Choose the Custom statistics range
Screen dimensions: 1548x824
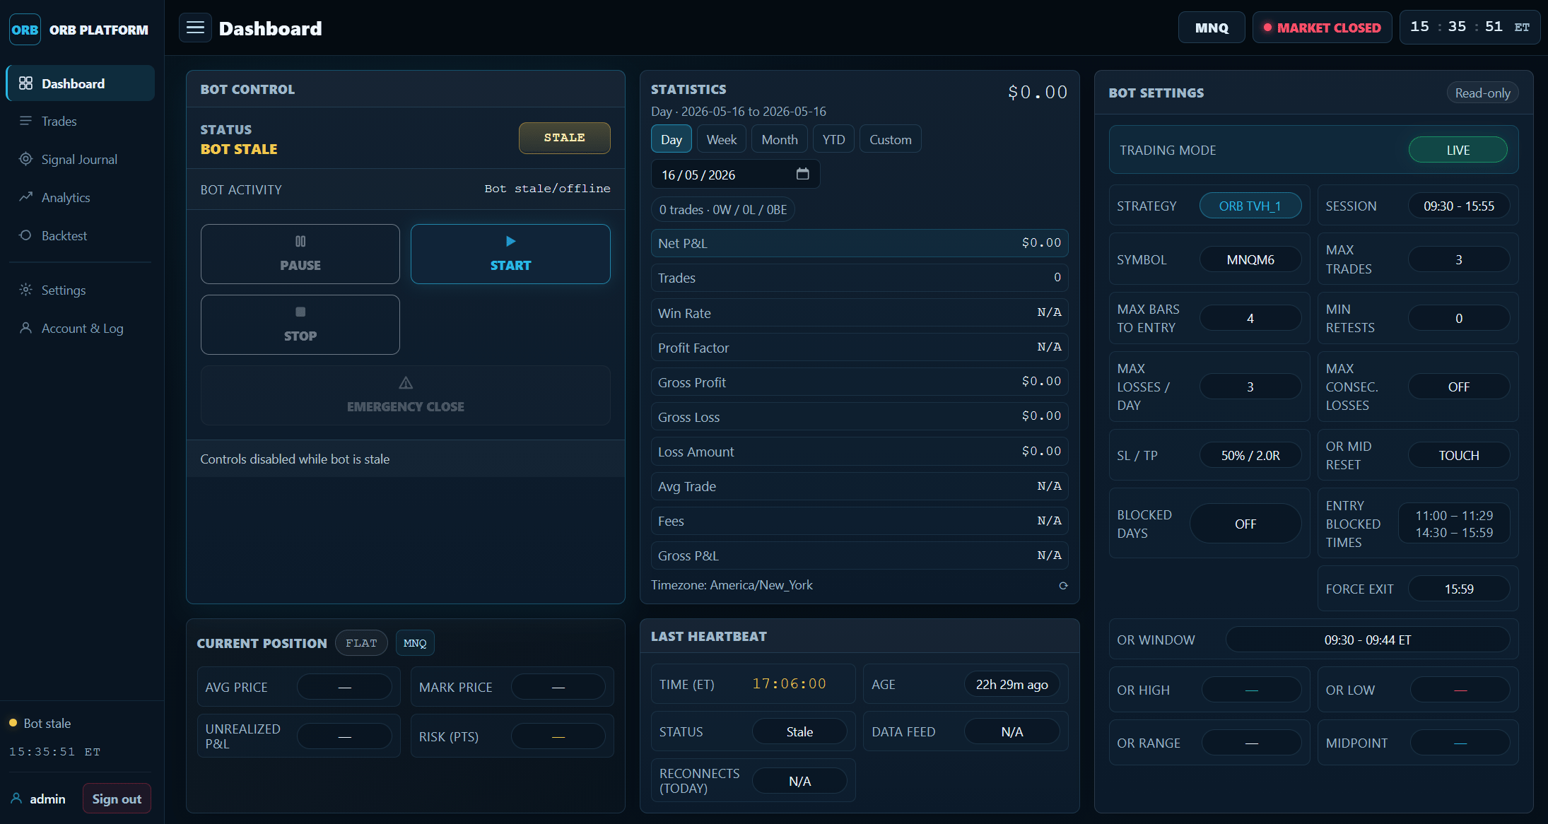[891, 139]
